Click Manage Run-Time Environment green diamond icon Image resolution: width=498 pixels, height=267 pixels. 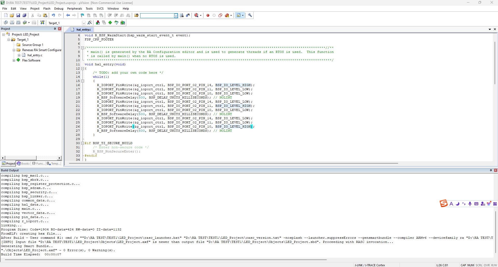(x=110, y=23)
